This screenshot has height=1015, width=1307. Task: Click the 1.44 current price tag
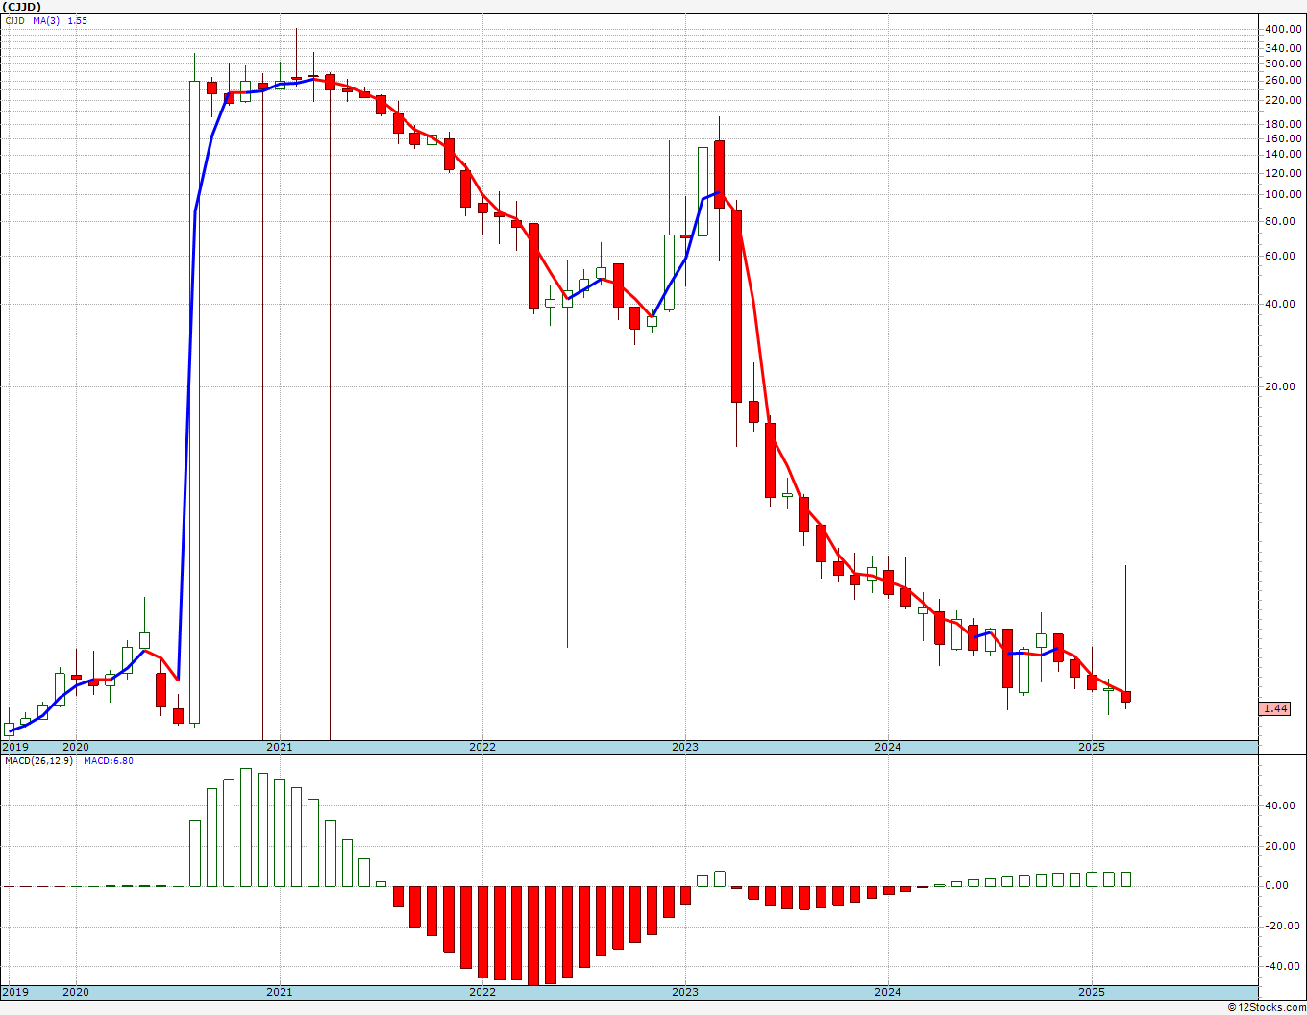coord(1274,708)
